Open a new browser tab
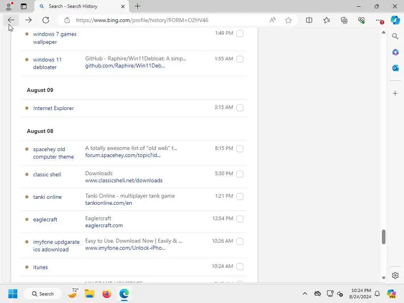 pos(138,6)
